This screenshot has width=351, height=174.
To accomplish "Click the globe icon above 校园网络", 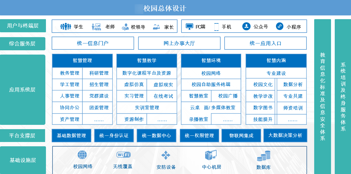I will [82, 155].
